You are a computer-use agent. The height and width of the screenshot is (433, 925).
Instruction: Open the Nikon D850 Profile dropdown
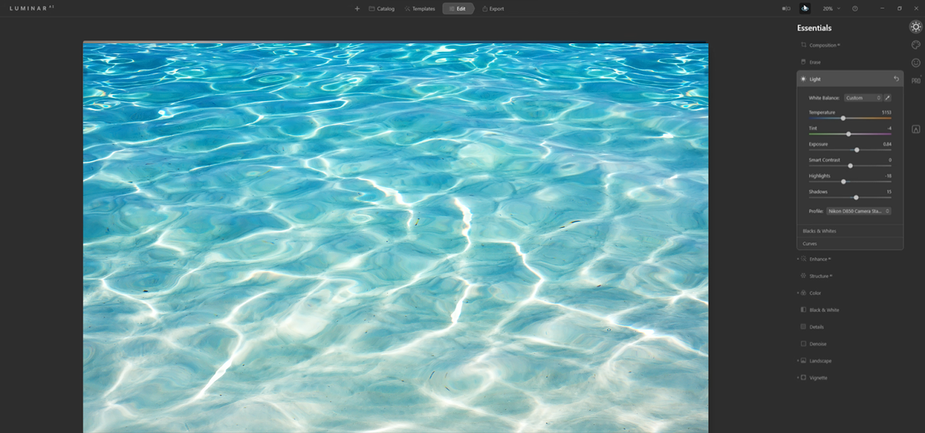859,211
